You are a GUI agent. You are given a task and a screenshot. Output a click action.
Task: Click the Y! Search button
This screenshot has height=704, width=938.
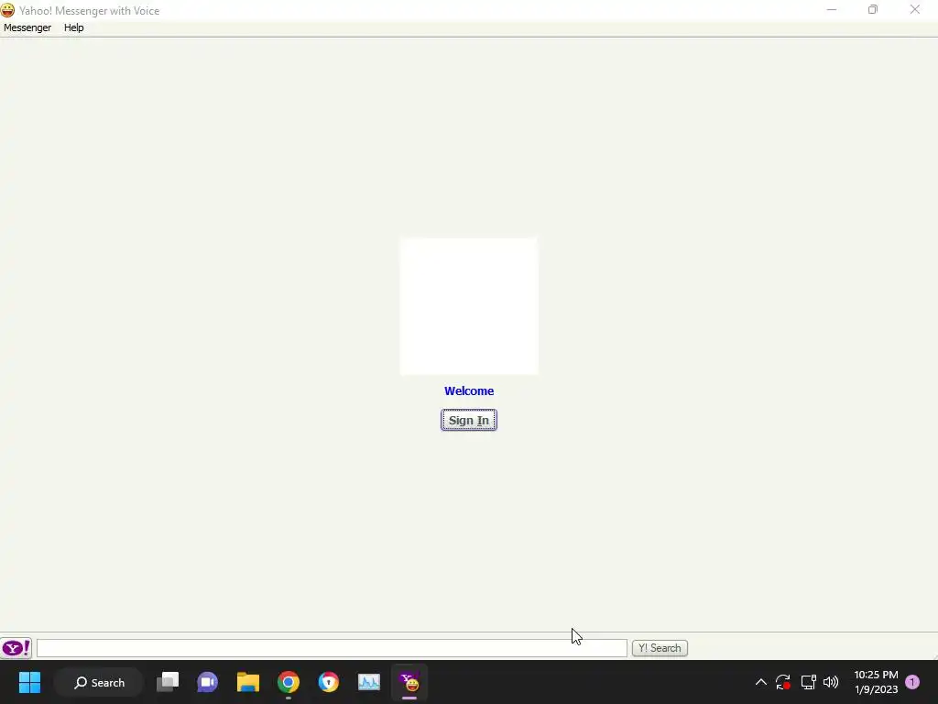(x=660, y=648)
